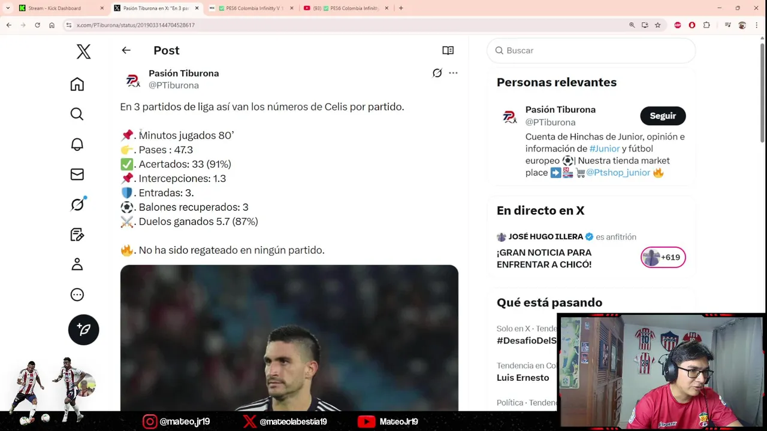Open the browser home page button
Screen dimensions: 767x431
coord(52,25)
